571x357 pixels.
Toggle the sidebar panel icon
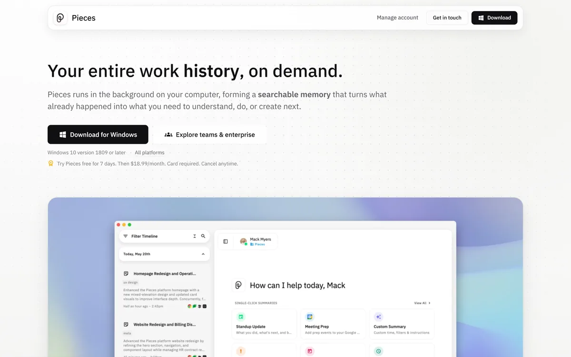226,241
